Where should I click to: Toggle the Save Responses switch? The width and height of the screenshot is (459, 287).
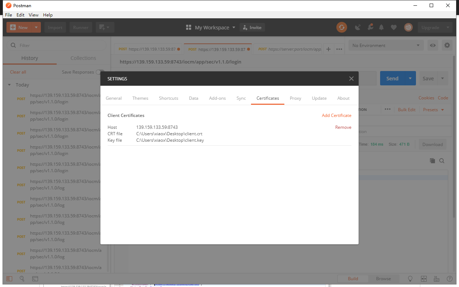click(x=100, y=72)
